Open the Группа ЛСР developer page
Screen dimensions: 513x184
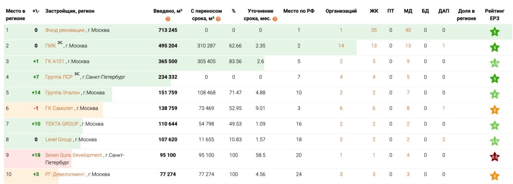[x=59, y=77]
